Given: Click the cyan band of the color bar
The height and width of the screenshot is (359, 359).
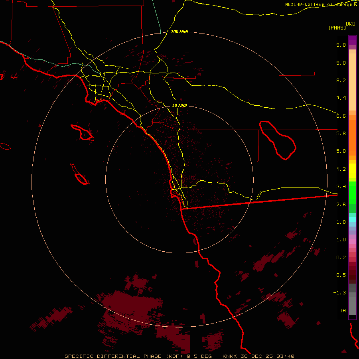Looking at the screenshot, I should point(352,219).
